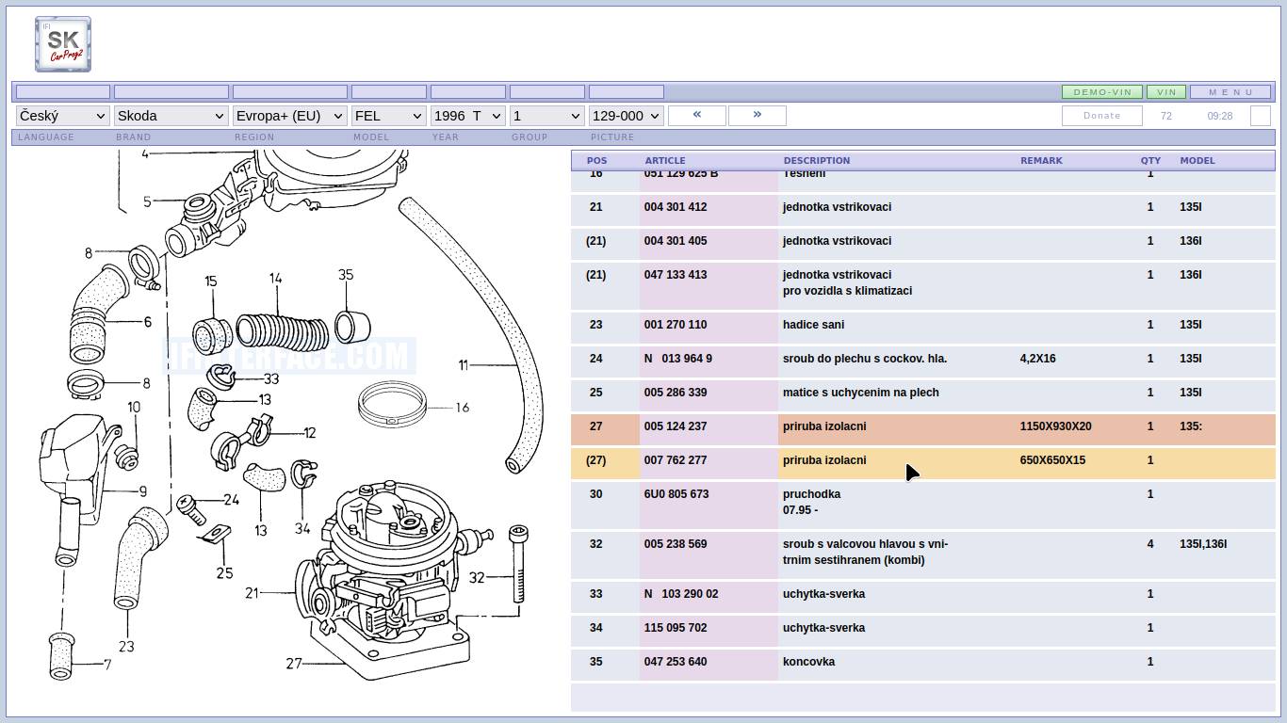Click the DEMO-VIN button
The width and height of the screenshot is (1287, 723).
click(1102, 92)
